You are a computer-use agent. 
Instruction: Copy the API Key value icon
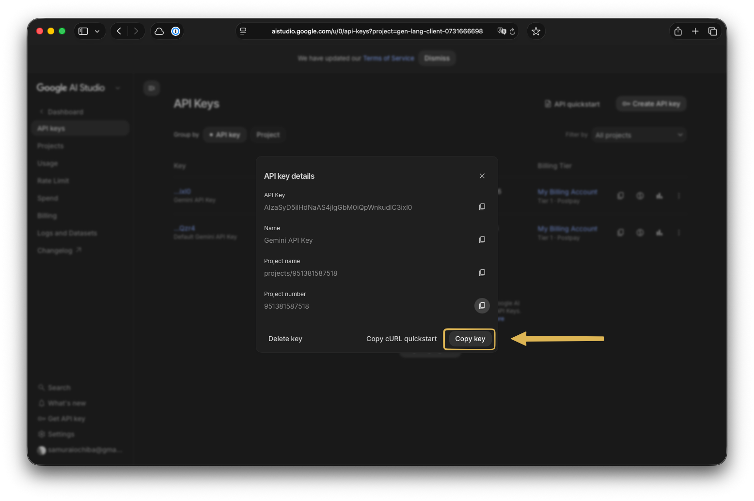482,207
